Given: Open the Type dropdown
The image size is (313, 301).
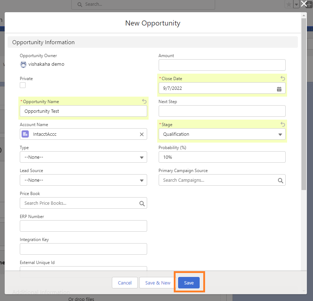Looking at the screenshot, I should click(x=83, y=157).
